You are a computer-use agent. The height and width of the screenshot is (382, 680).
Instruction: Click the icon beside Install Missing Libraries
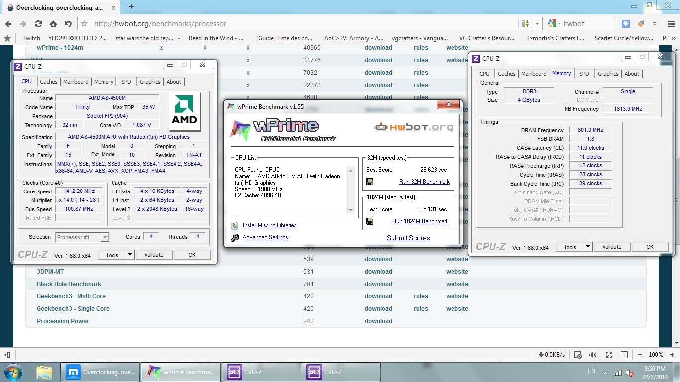pyautogui.click(x=235, y=225)
